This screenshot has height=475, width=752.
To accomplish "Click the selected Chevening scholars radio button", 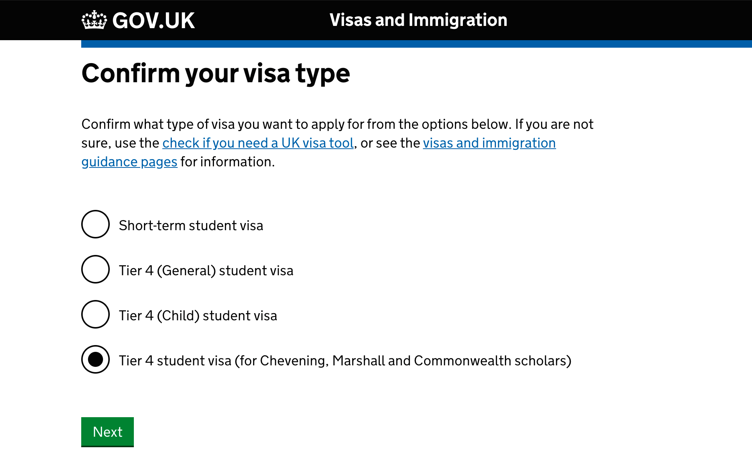I will (96, 359).
